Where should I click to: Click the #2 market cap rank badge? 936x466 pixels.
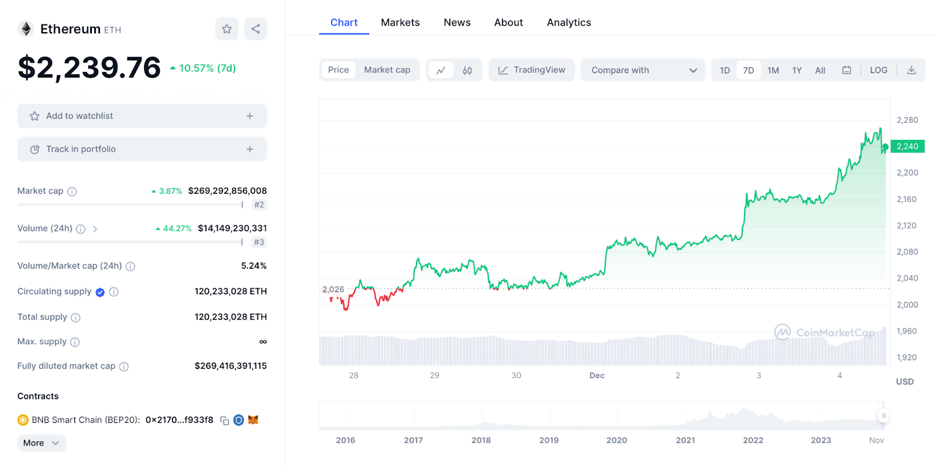coord(259,205)
